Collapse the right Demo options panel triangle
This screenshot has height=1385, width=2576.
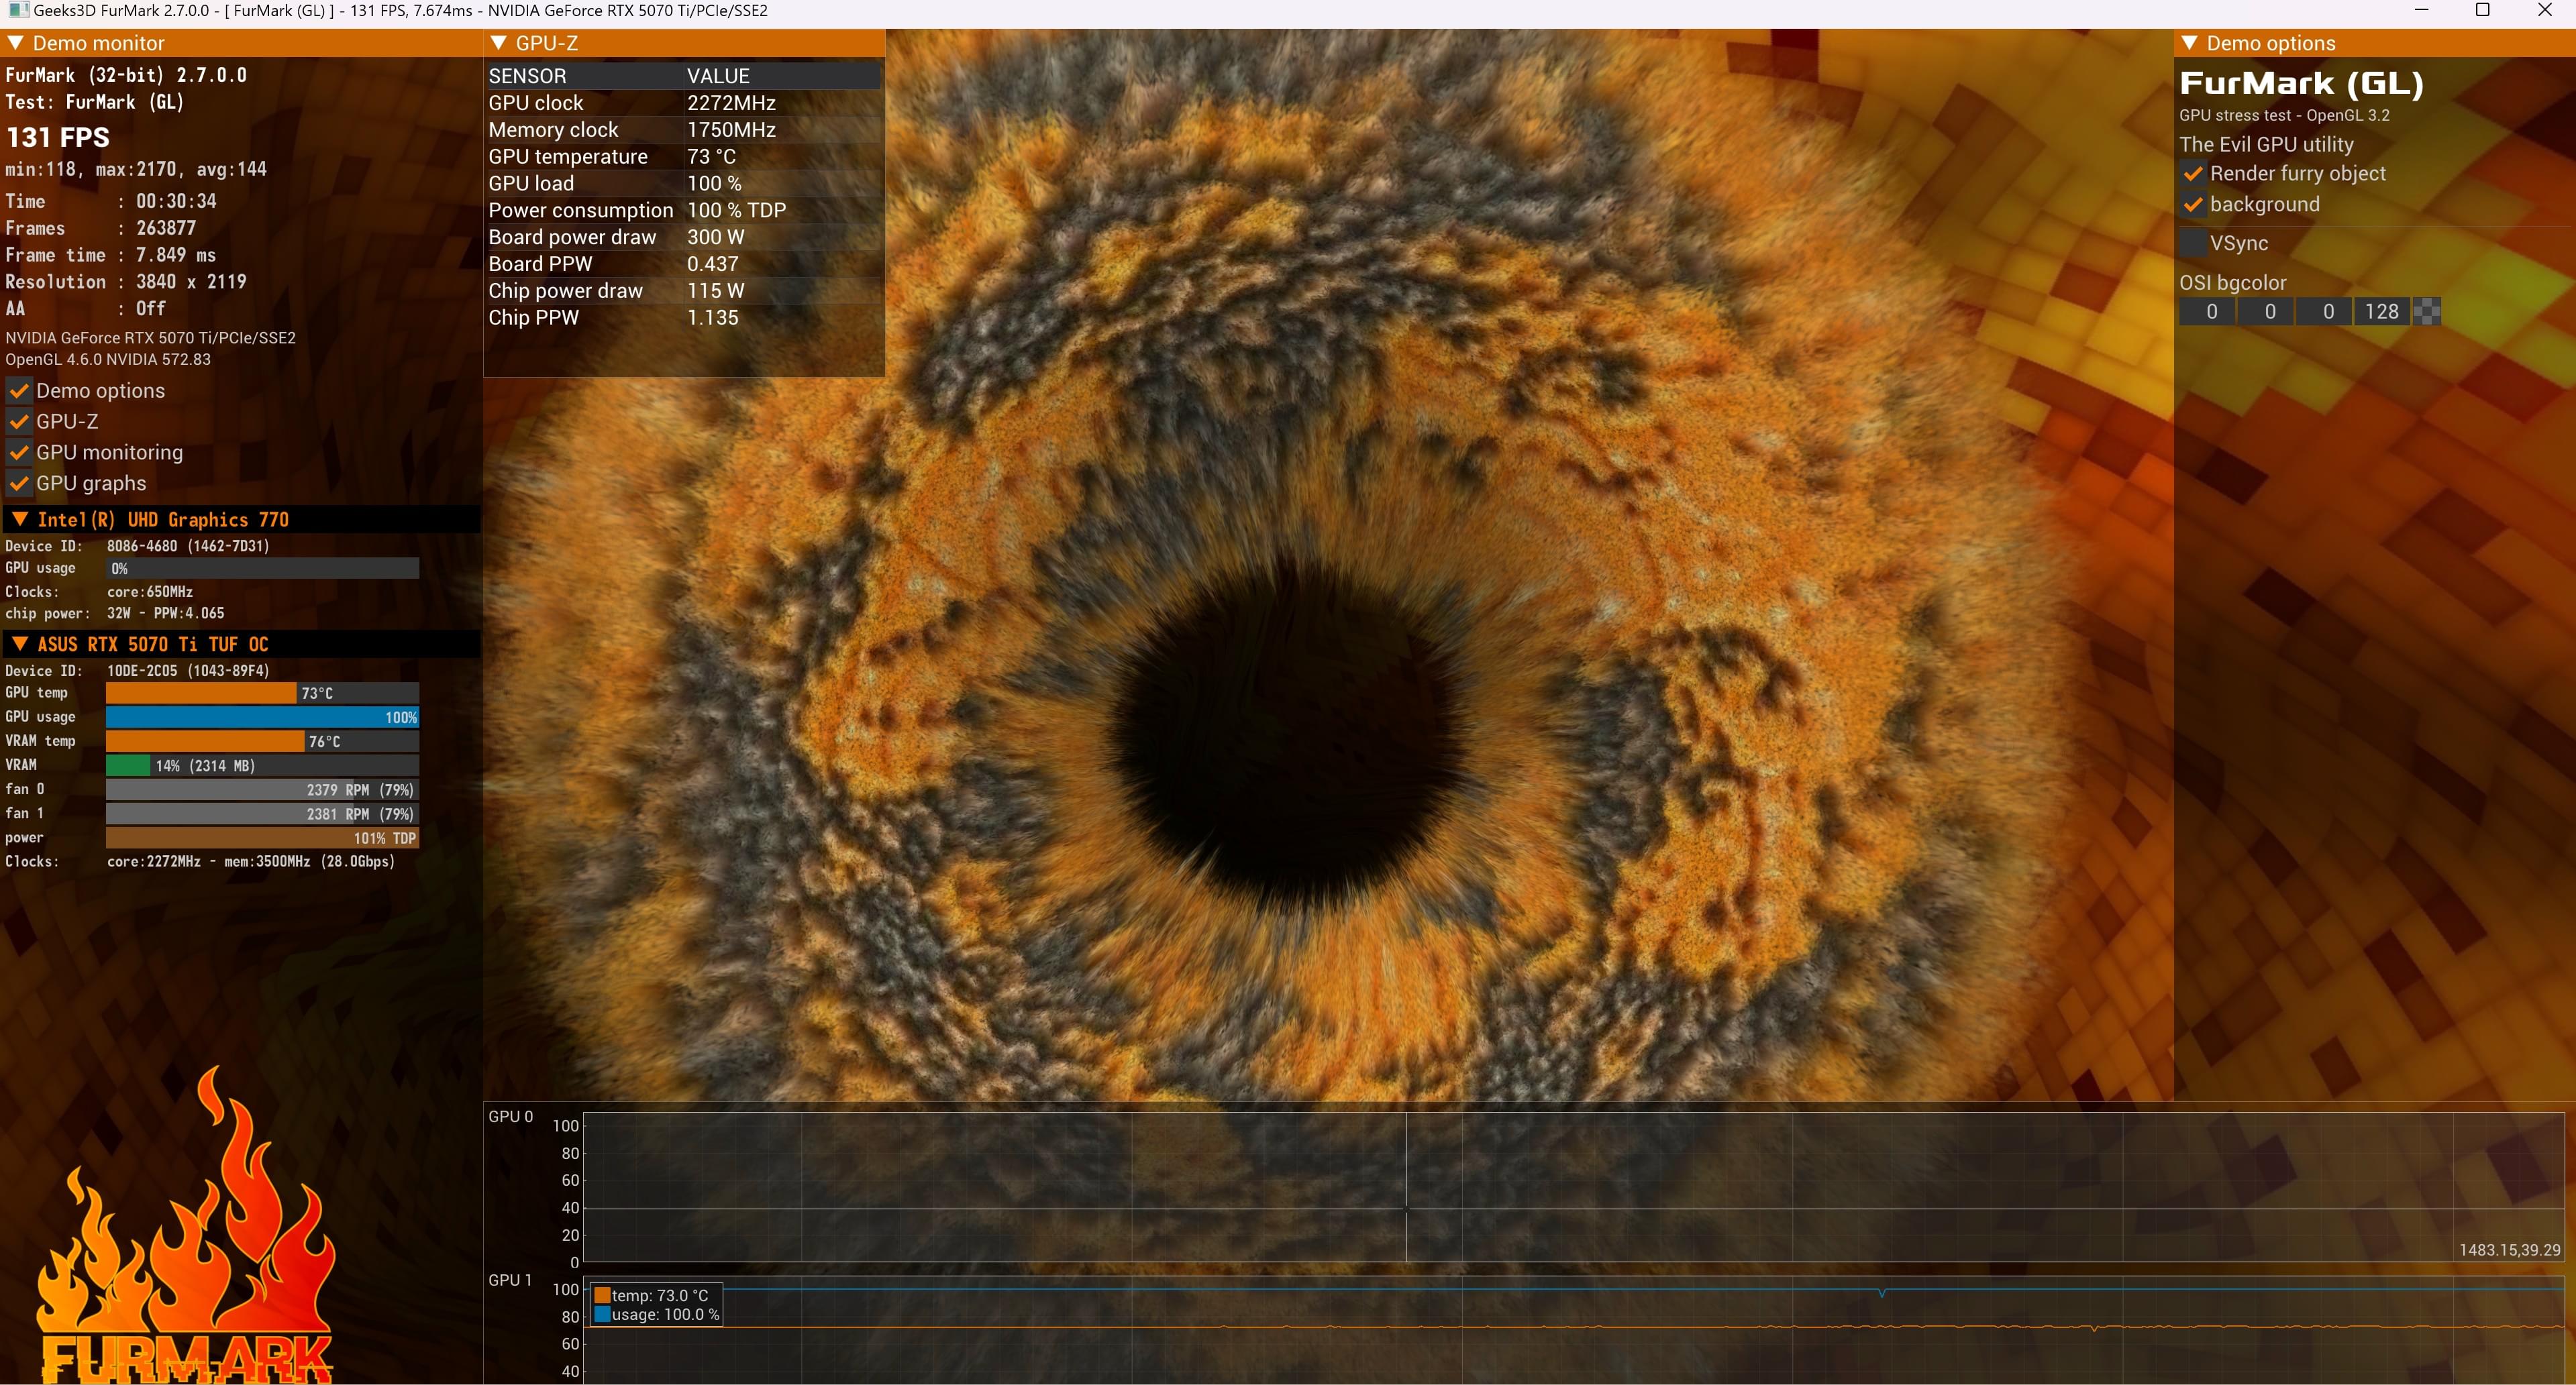point(2190,43)
